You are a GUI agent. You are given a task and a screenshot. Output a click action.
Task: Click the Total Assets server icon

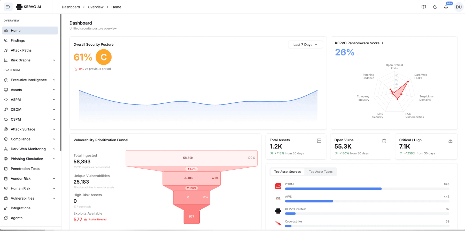(x=319, y=141)
